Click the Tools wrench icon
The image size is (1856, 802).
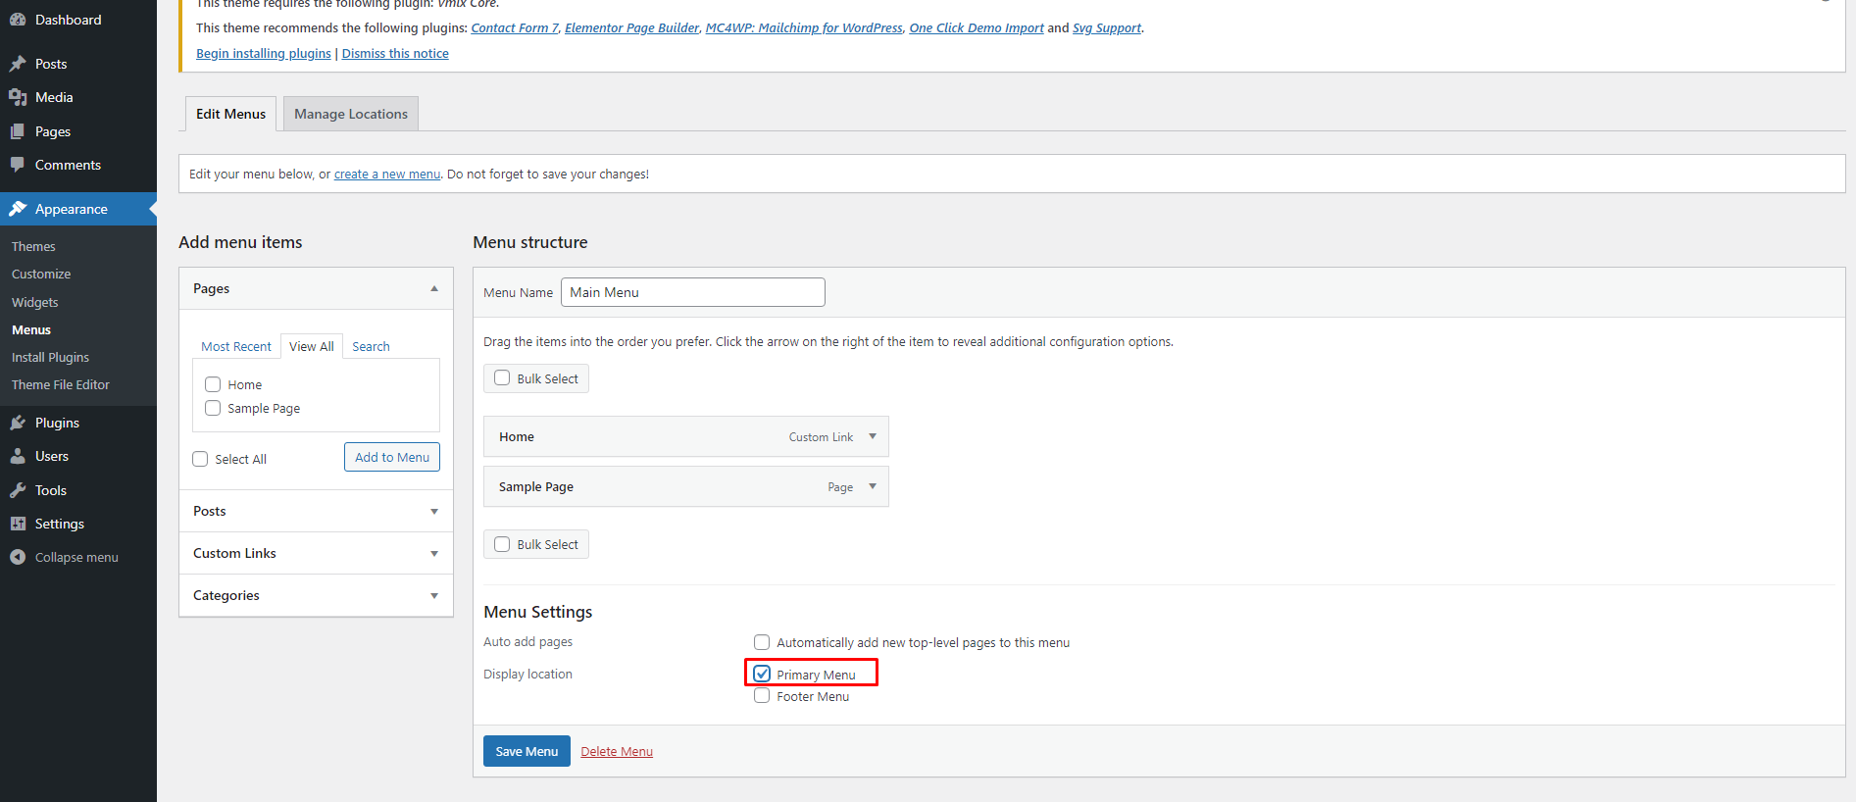tap(18, 490)
